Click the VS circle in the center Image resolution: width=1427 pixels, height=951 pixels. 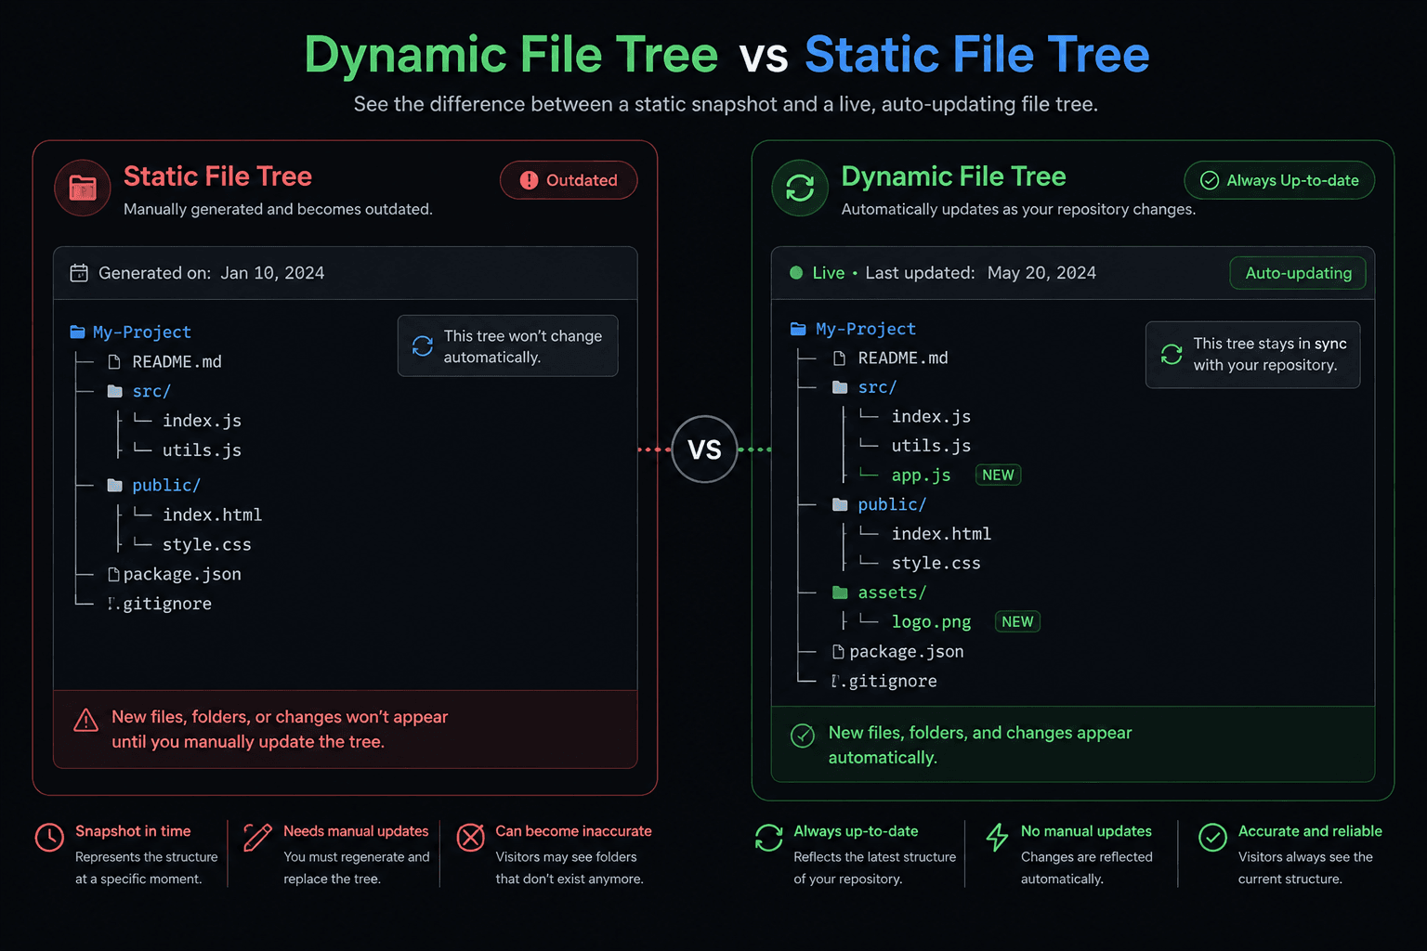[x=704, y=449]
